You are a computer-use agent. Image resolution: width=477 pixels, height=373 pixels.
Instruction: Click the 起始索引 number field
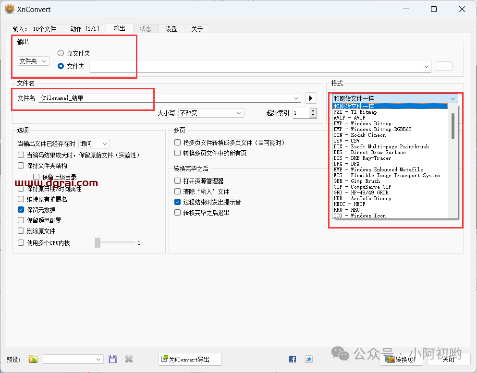tap(302, 113)
